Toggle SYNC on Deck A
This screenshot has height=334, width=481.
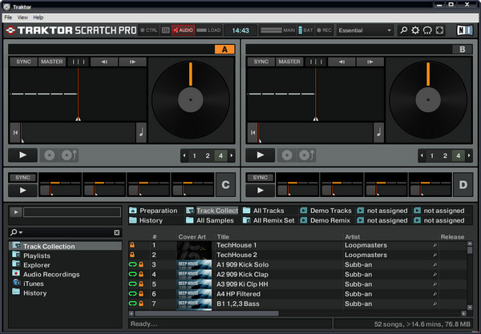pyautogui.click(x=22, y=62)
